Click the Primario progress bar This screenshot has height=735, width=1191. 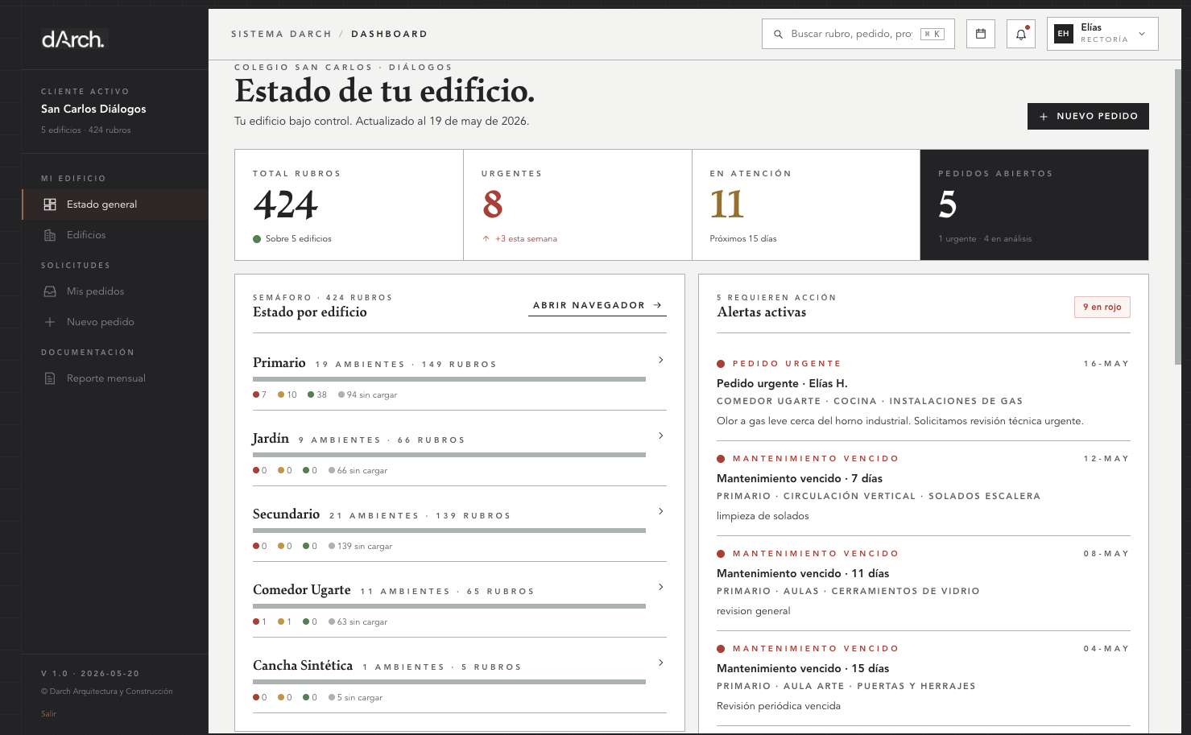click(x=449, y=379)
